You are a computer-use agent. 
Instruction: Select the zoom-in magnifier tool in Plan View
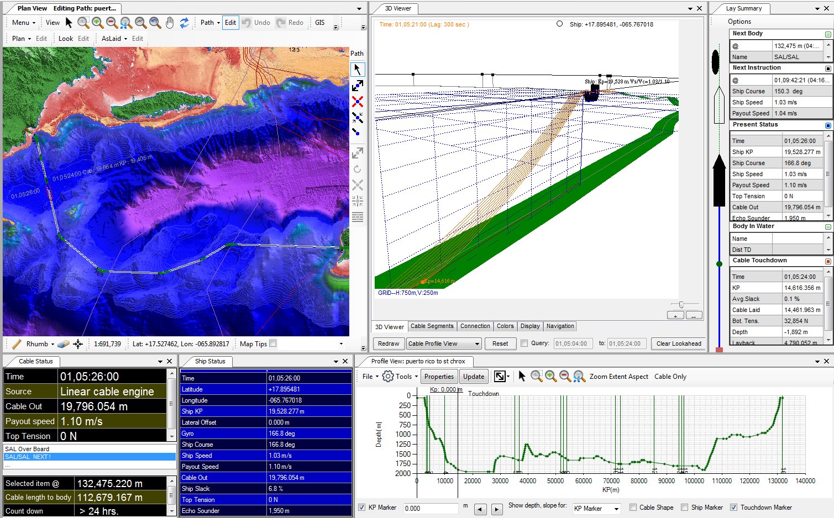pyautogui.click(x=97, y=23)
